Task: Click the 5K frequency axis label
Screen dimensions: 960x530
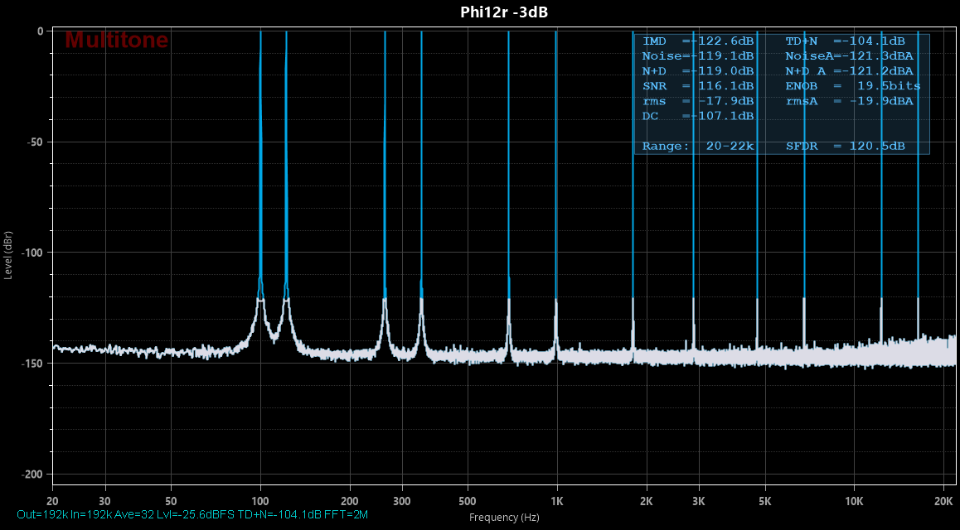Action: (x=764, y=502)
